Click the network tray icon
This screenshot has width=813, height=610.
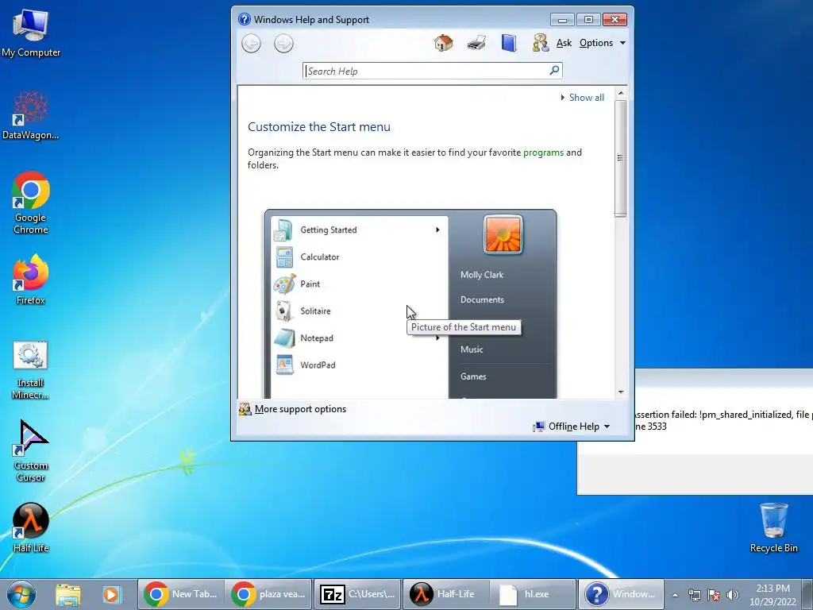click(694, 595)
